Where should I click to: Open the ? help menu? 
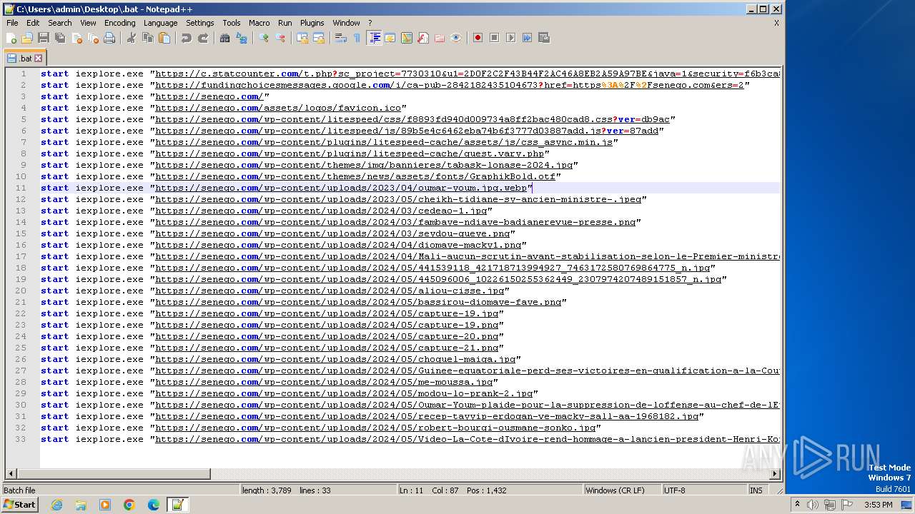tap(370, 23)
